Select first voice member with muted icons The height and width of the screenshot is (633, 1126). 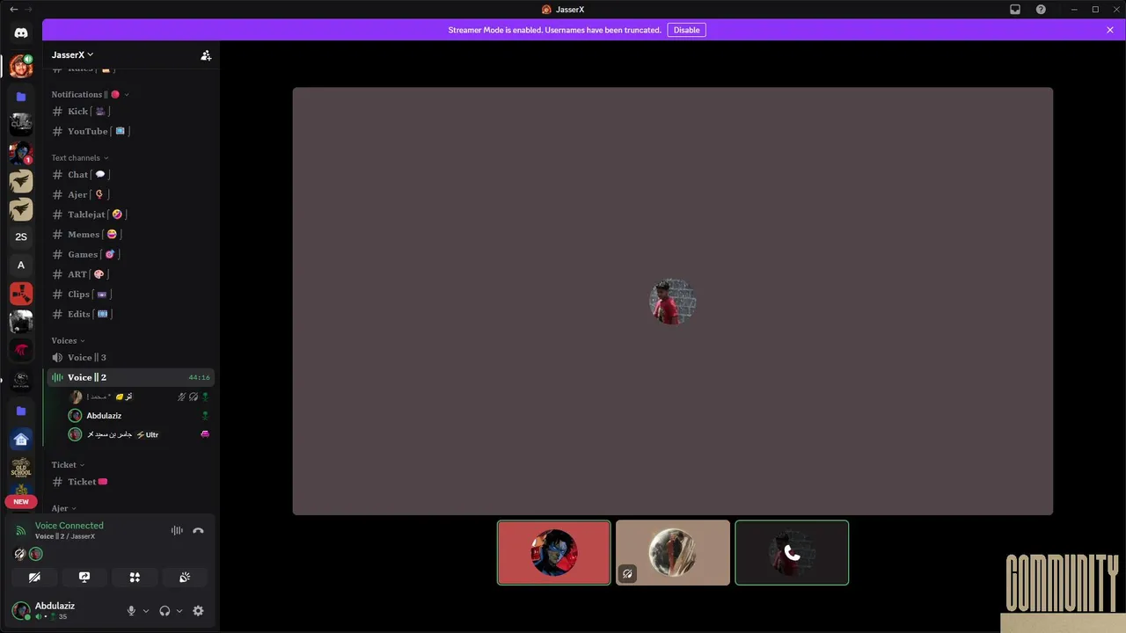click(x=139, y=397)
